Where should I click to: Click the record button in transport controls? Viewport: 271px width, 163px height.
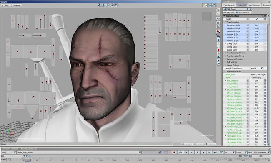[x=174, y=152]
